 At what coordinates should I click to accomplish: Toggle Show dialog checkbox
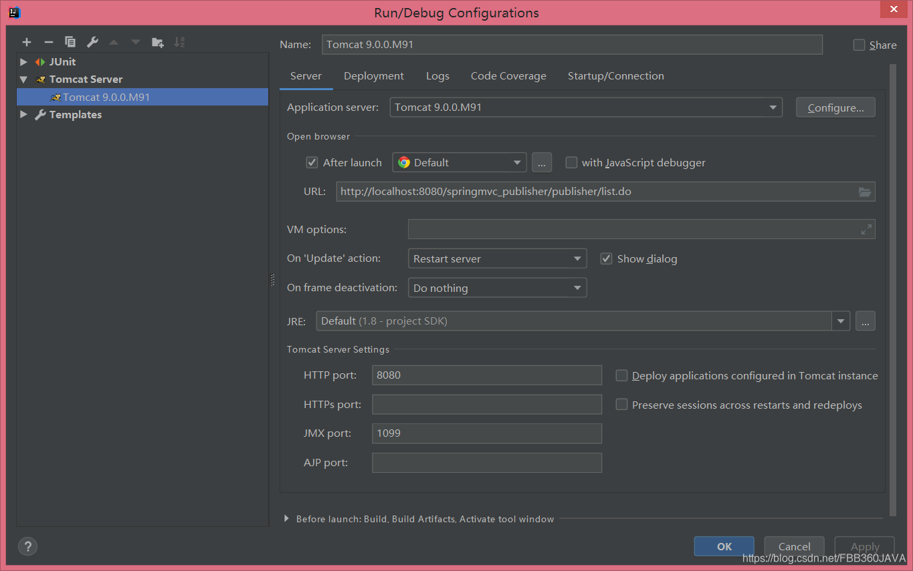607,258
